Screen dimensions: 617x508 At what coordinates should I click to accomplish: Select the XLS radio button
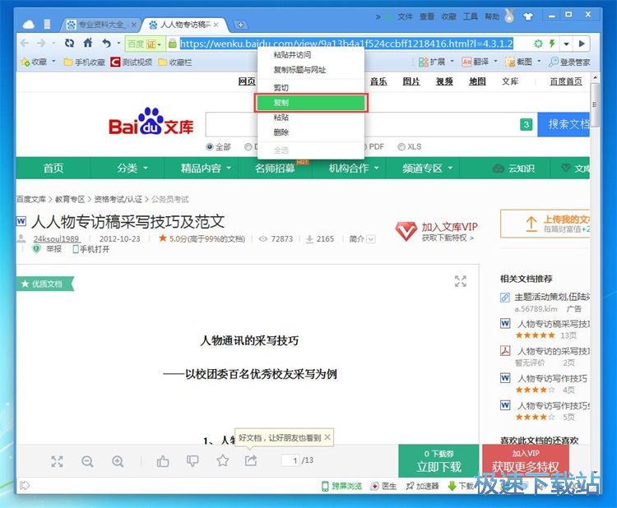point(401,146)
